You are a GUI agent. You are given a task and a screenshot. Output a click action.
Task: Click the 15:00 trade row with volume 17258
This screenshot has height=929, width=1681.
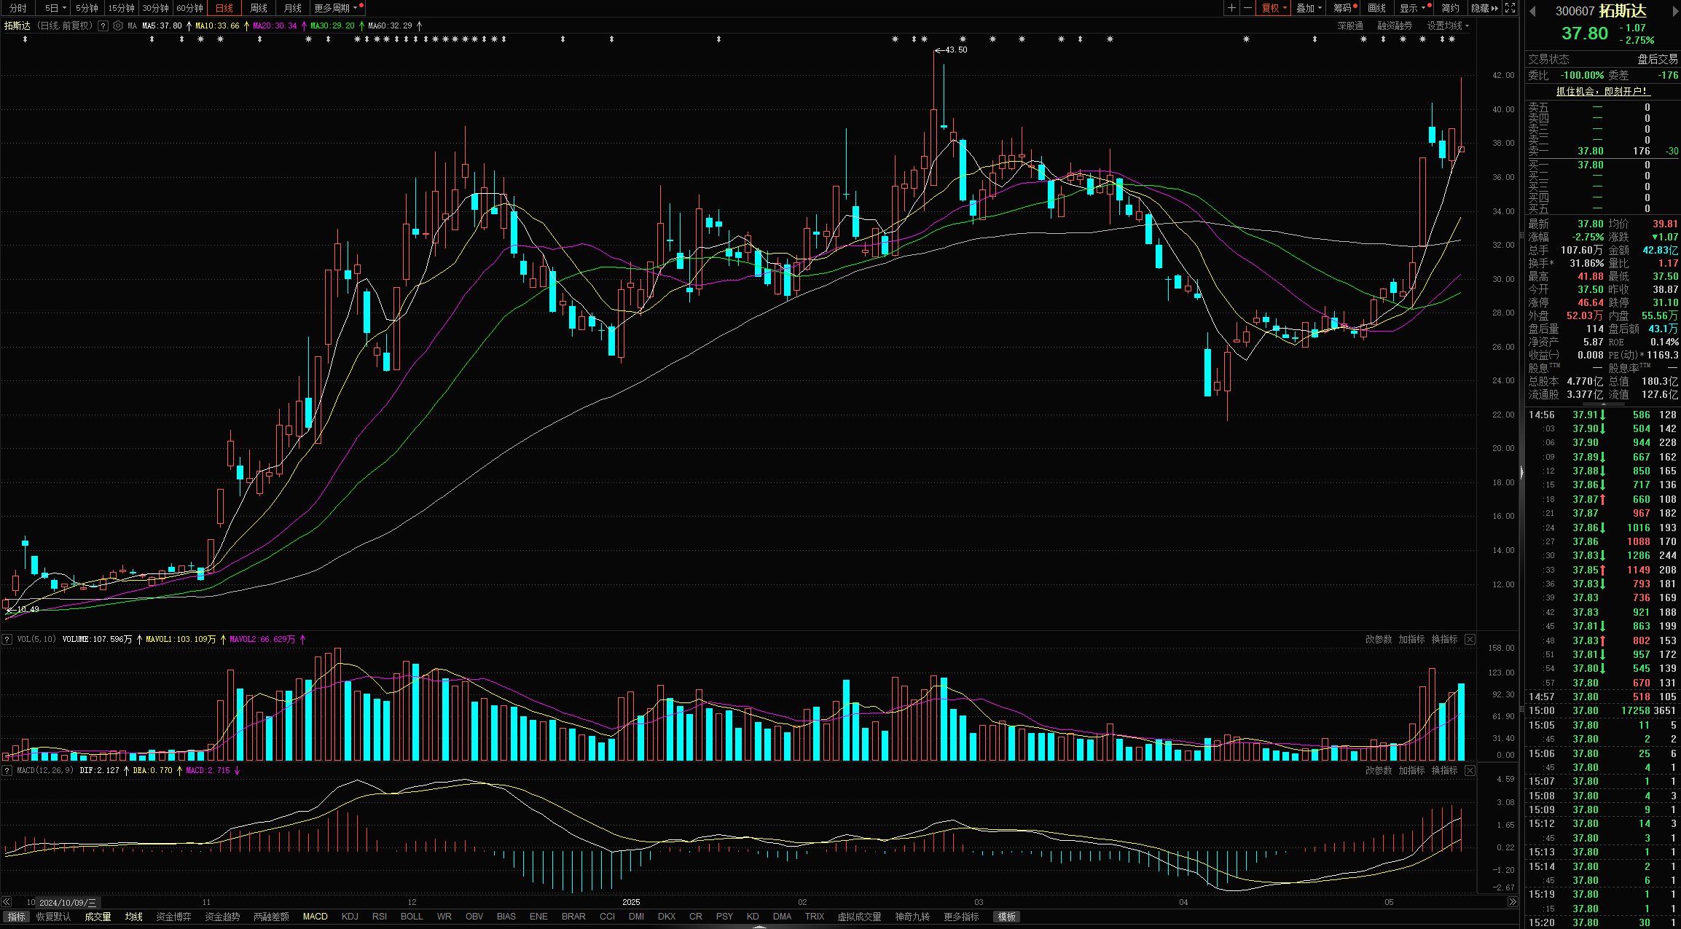pos(1602,710)
